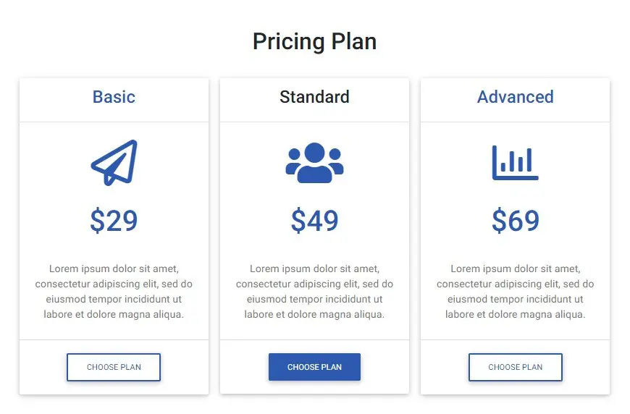Viewport: 630px width, 414px height.
Task: Click the Advanced plan description paragraph
Action: 515,292
